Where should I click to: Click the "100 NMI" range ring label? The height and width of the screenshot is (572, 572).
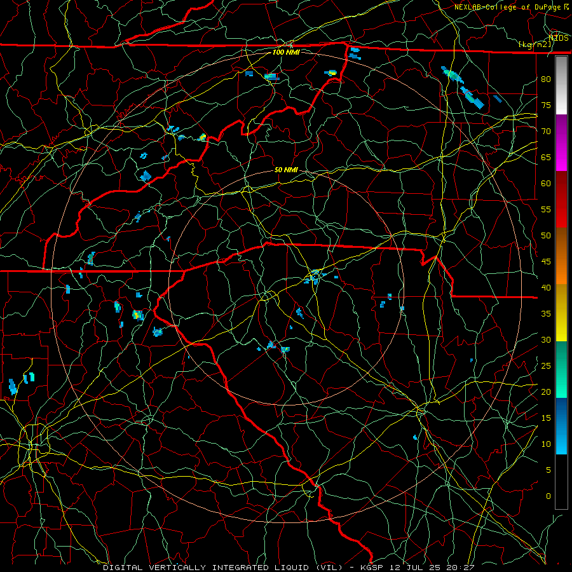(x=286, y=52)
